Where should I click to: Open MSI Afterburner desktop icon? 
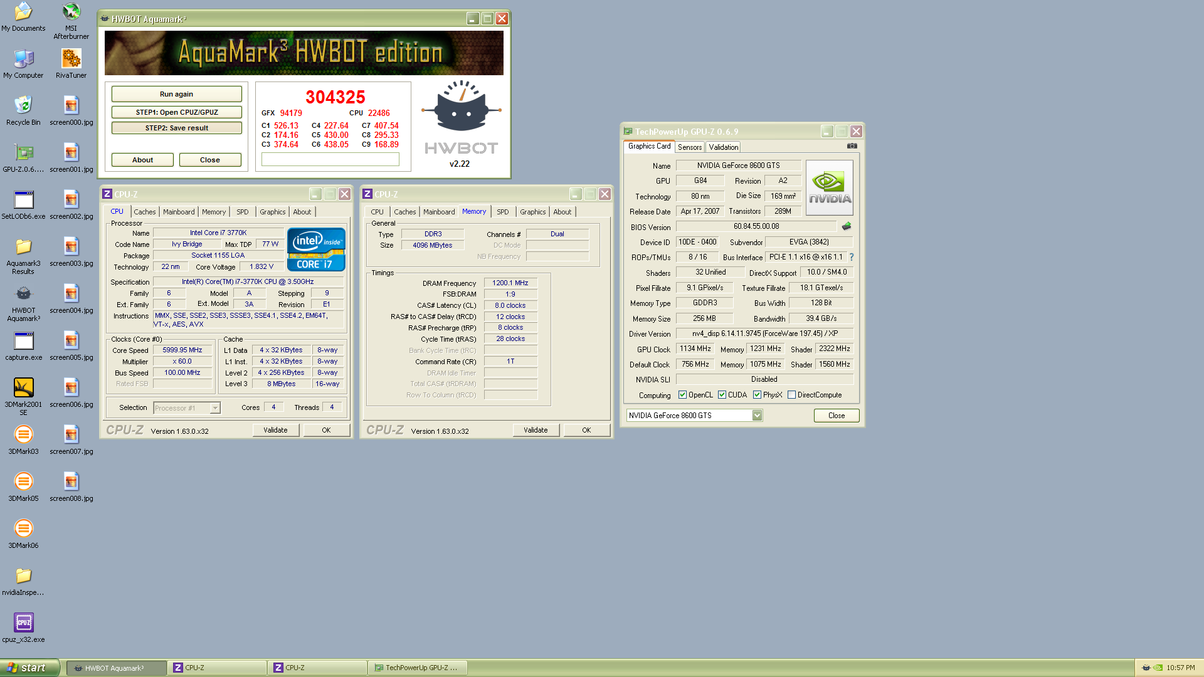pos(71,21)
